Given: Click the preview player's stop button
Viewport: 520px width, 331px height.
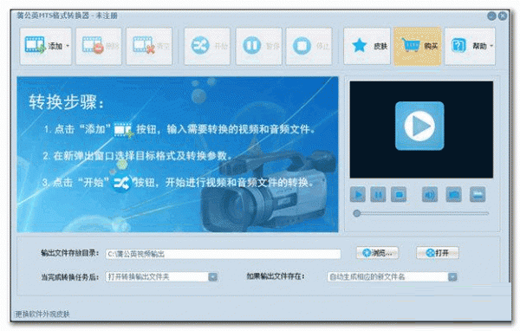Looking at the screenshot, I should tap(399, 194).
